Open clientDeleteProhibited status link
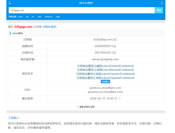Screen dimensions: 175x133 [x=105, y=66]
